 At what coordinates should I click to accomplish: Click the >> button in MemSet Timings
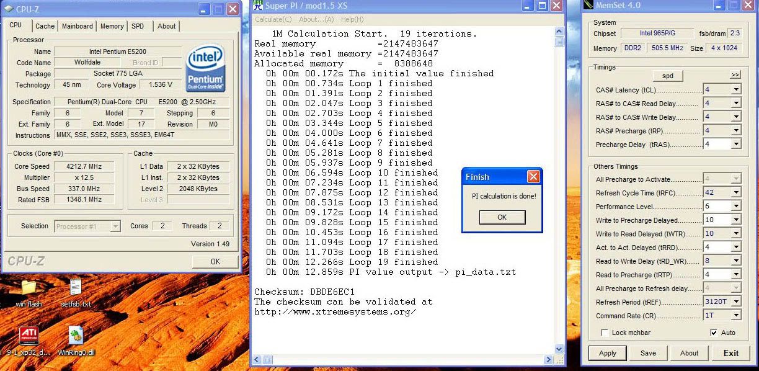click(735, 75)
